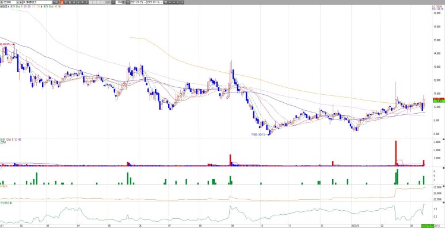Click the first icon after the end date

tap(165, 2)
